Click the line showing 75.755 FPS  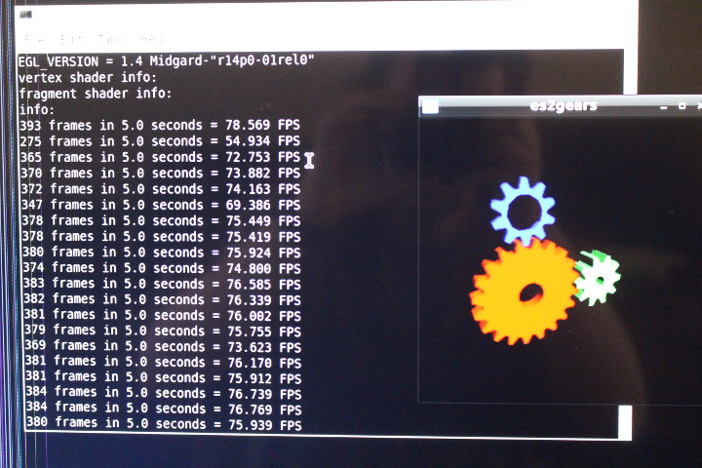pyautogui.click(x=163, y=331)
